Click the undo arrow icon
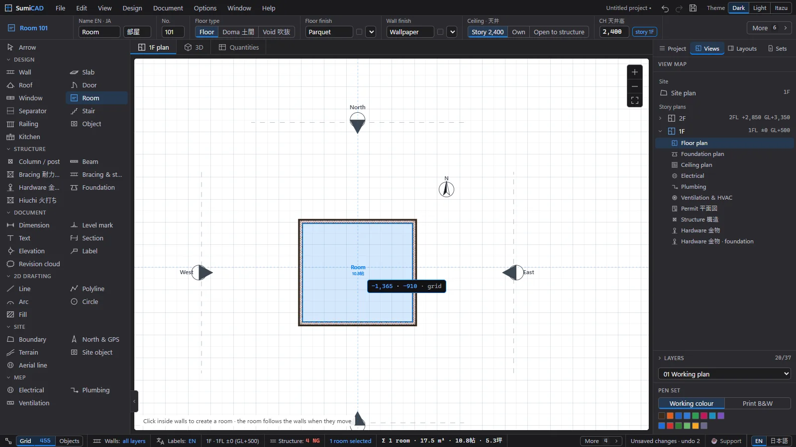Image resolution: width=796 pixels, height=447 pixels. 665,8
